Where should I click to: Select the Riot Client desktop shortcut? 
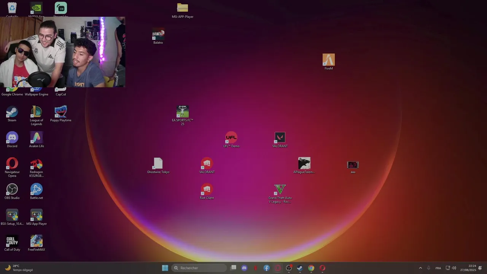coord(207,191)
